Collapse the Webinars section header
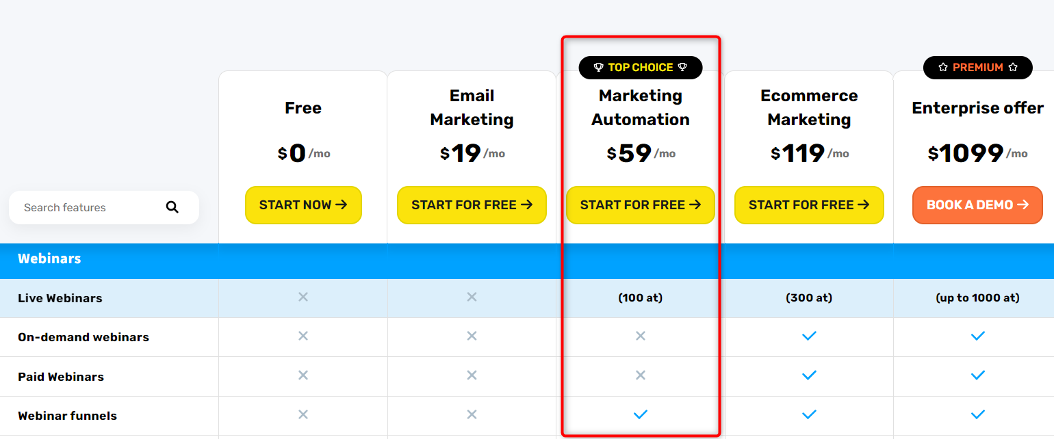 527,260
